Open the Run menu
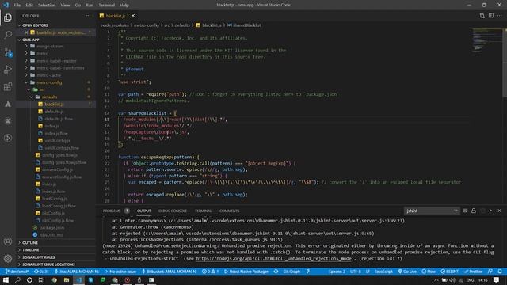507x285 pixels. pos(90,6)
